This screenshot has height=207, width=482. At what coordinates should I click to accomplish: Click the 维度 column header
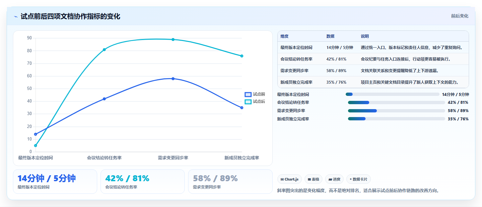click(x=284, y=36)
